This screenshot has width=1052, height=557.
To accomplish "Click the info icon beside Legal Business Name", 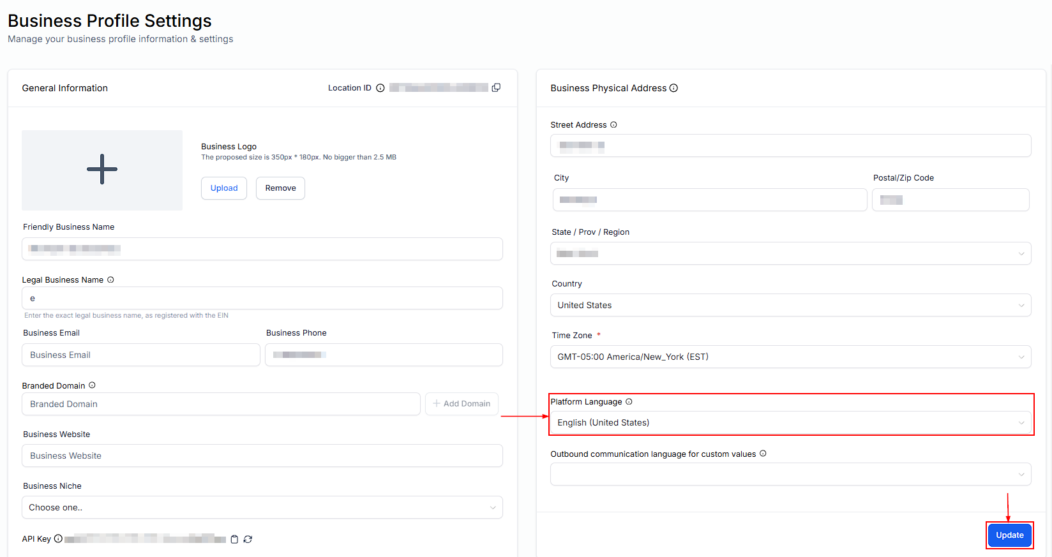I will coord(110,279).
